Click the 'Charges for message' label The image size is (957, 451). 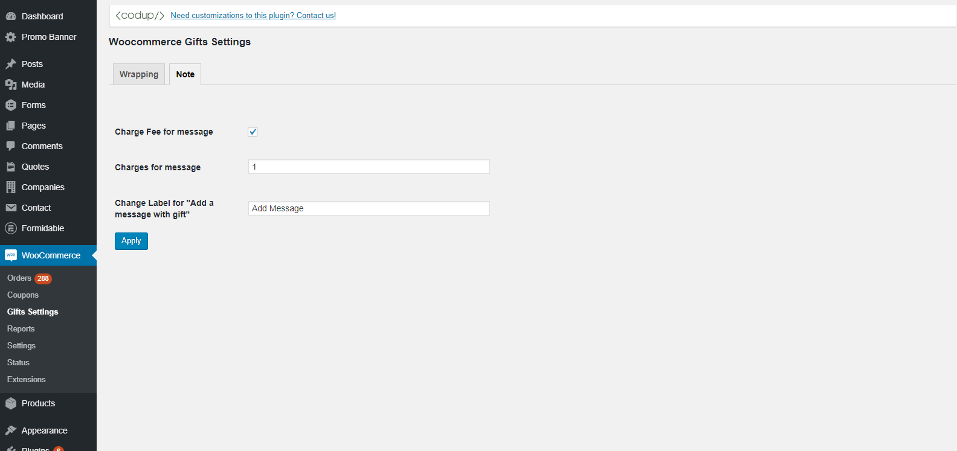tap(158, 167)
